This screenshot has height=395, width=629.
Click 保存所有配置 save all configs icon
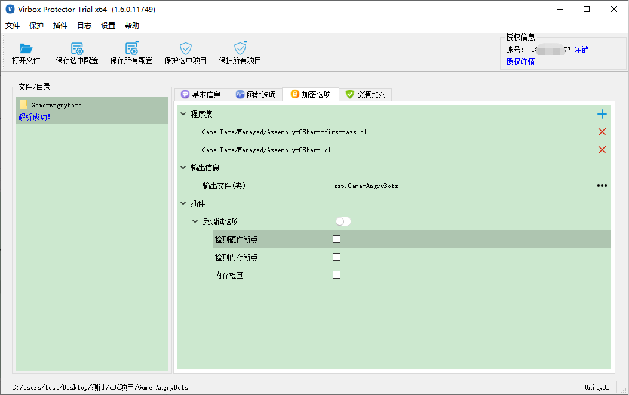(131, 48)
